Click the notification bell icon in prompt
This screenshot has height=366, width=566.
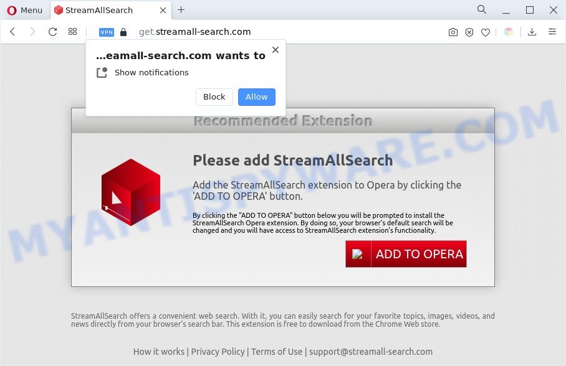[102, 72]
